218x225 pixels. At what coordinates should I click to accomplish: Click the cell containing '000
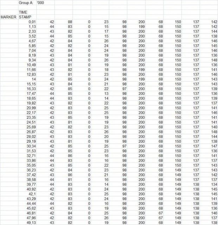pyautogui.click(x=45, y=2)
